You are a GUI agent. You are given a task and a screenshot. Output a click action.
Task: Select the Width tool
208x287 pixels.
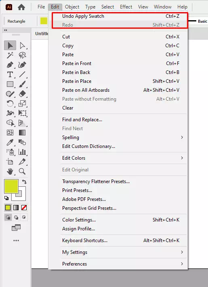(x=10, y=113)
